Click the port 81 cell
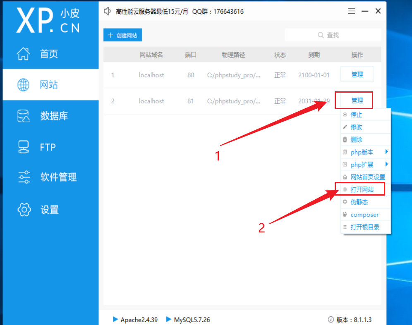The width and height of the screenshot is (412, 325). (x=191, y=101)
